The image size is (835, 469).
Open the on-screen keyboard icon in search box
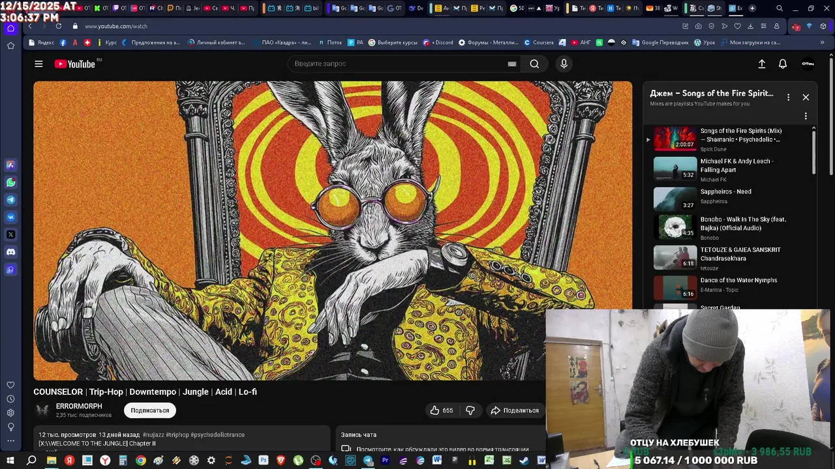pos(512,64)
